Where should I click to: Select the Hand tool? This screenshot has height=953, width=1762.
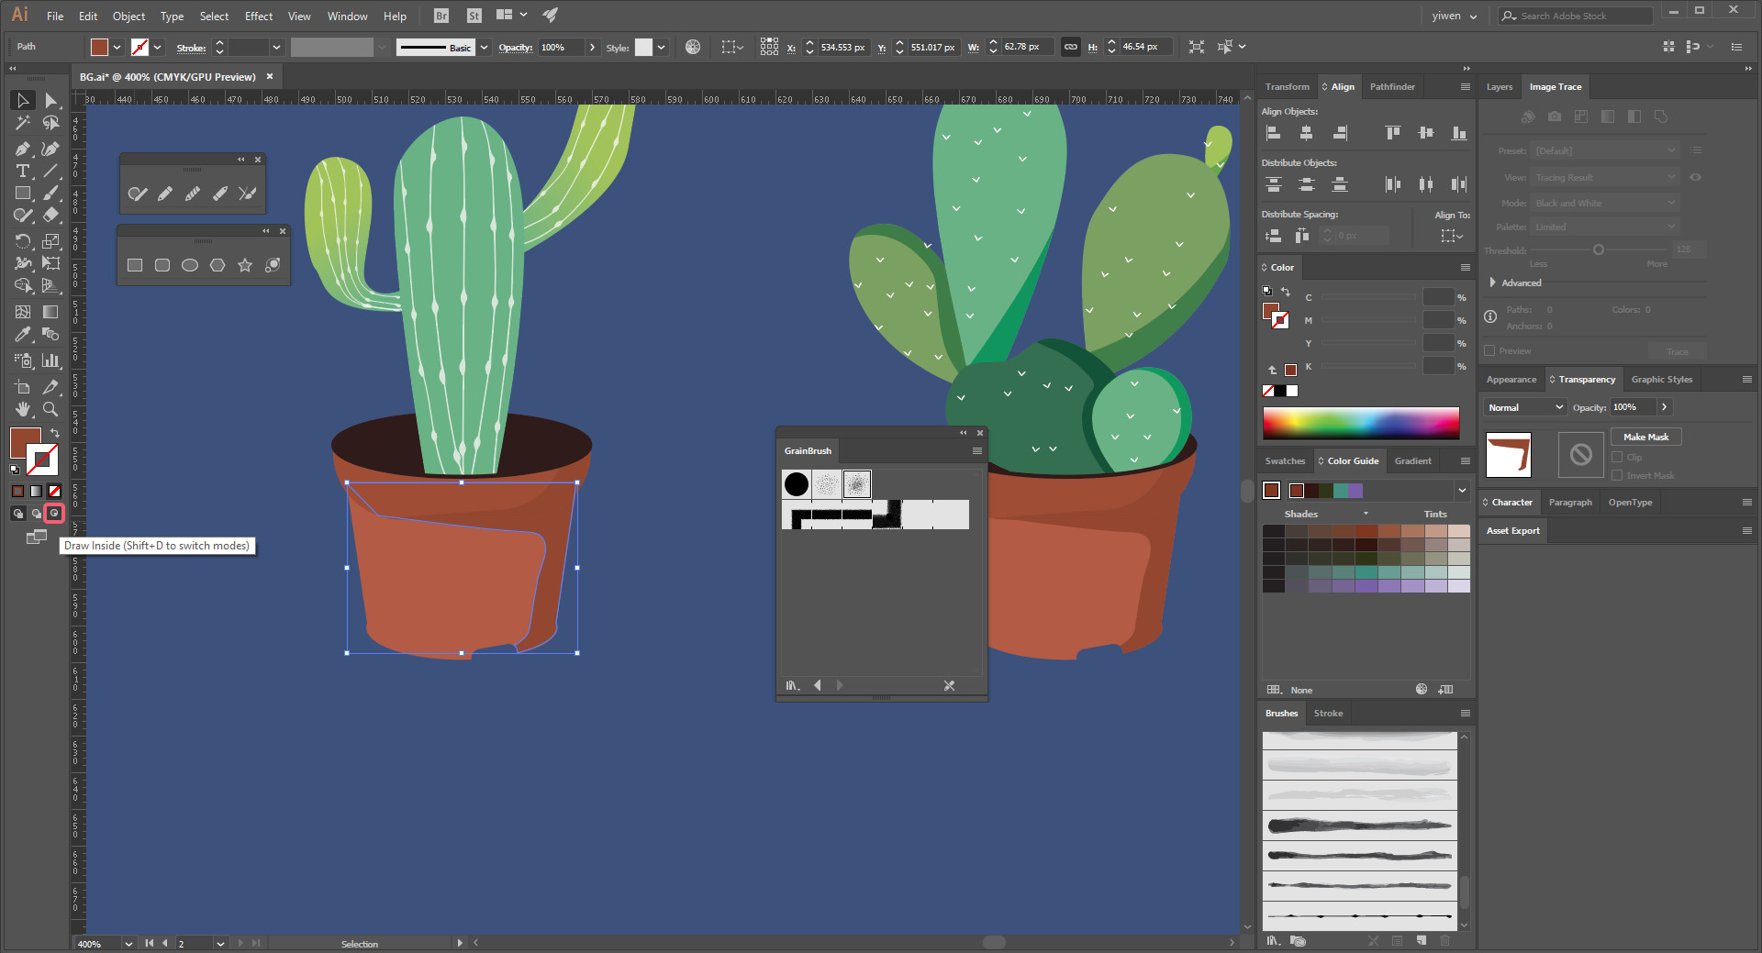tap(23, 409)
